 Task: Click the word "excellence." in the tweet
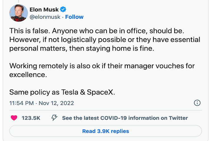(x=28, y=75)
